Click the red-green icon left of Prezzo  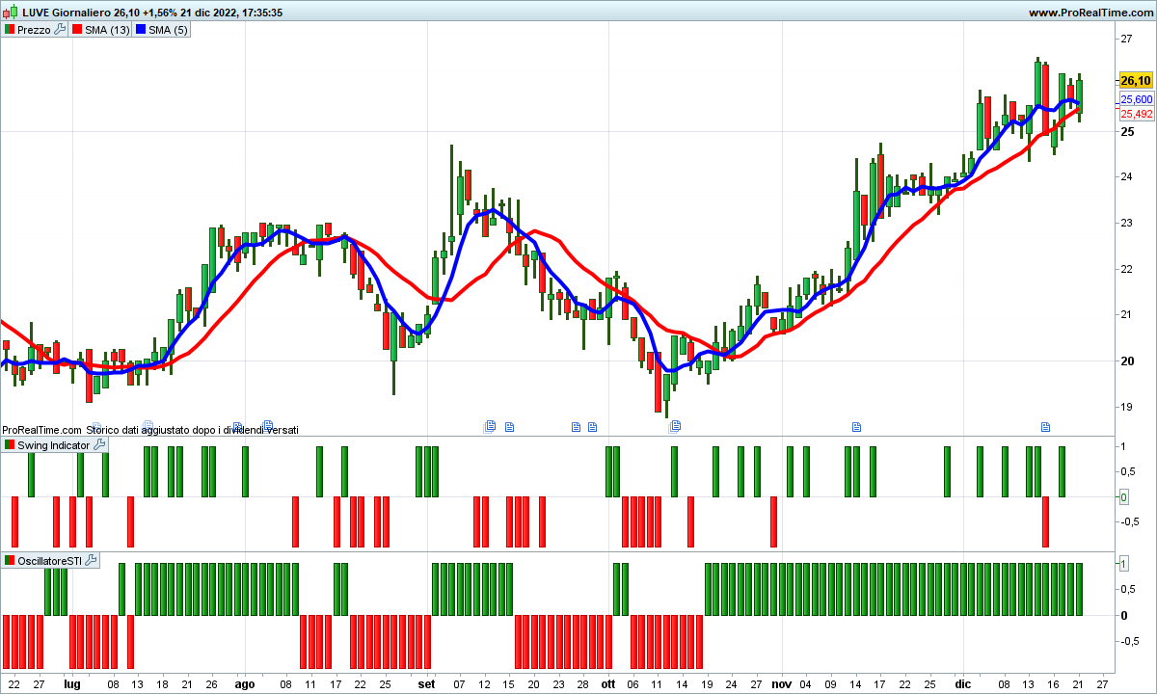[9, 30]
